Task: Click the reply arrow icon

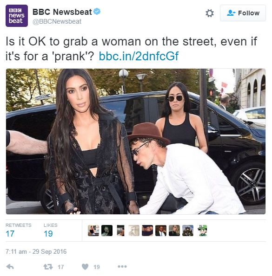Action: [10, 267]
